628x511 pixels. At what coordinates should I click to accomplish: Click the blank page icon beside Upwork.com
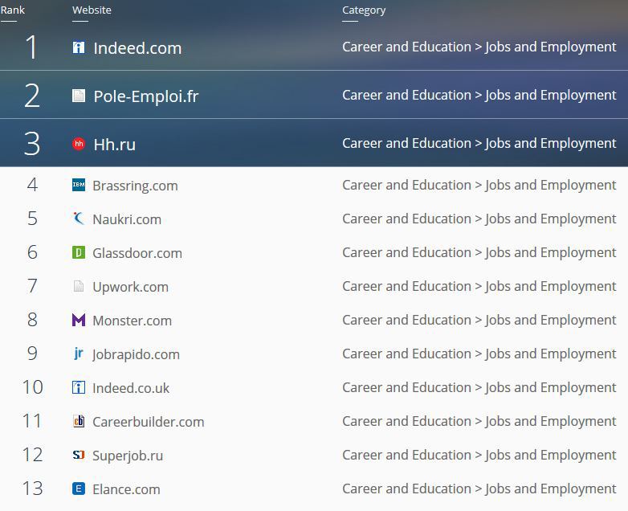coord(79,286)
